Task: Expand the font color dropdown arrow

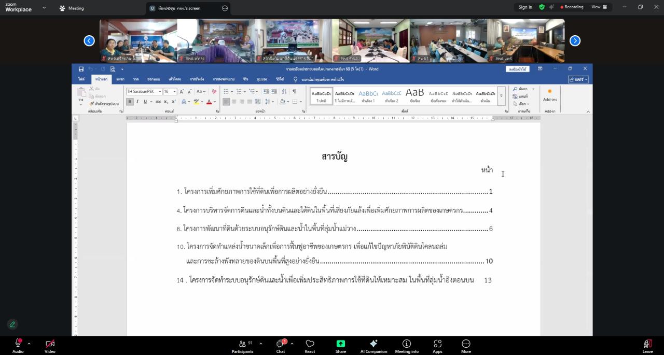Action: point(214,102)
